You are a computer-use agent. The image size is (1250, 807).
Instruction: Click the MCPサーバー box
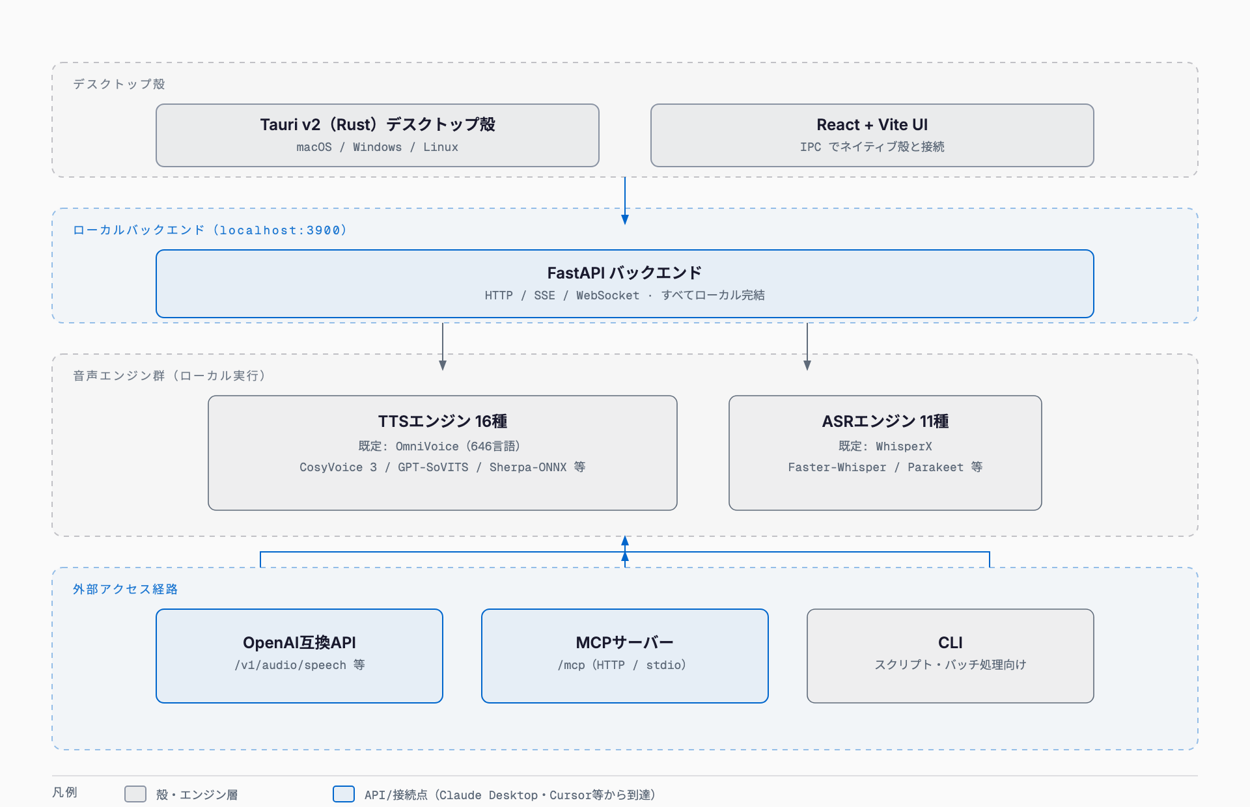pos(625,656)
